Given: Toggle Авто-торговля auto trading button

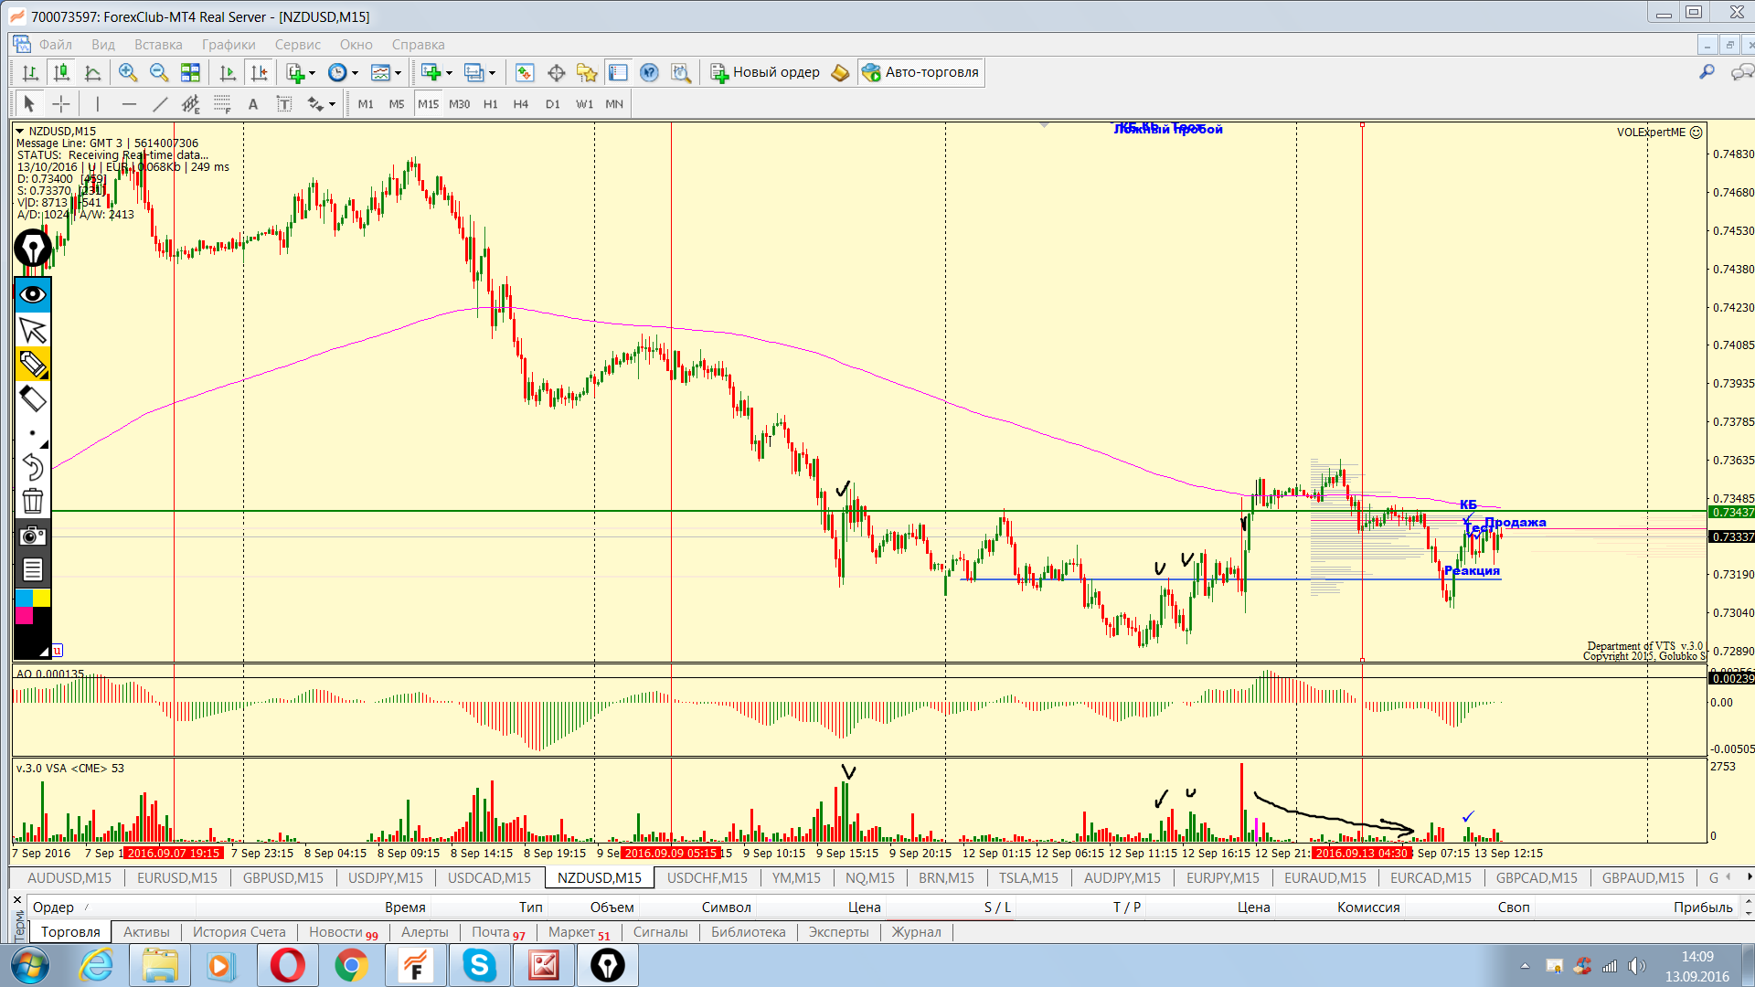Looking at the screenshot, I should click(921, 72).
